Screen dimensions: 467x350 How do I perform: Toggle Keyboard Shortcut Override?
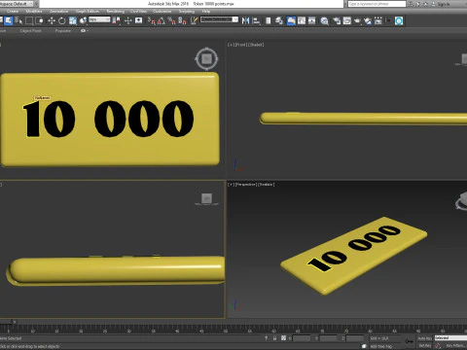click(x=139, y=20)
